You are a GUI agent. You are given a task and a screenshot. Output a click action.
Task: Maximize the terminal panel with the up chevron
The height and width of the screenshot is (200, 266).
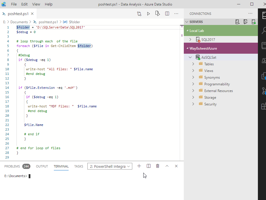click(x=167, y=166)
